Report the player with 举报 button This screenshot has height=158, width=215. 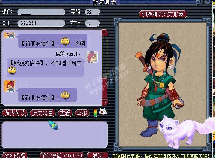click(82, 113)
